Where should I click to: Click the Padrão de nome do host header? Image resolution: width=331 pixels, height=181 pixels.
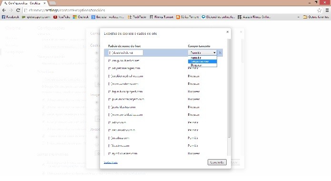coord(124,46)
